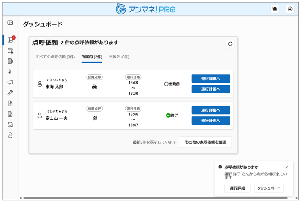Refresh the 点呼依頼 list
The image size is (304, 202).
click(x=230, y=44)
